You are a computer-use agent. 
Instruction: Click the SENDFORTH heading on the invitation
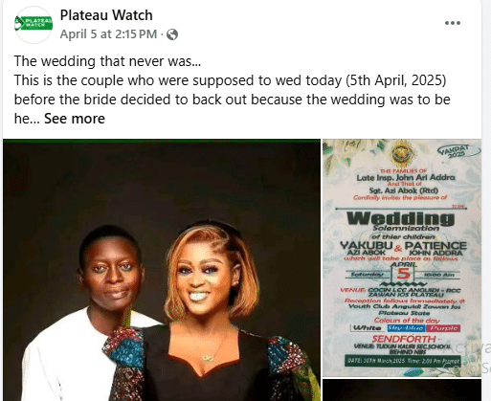(x=403, y=339)
